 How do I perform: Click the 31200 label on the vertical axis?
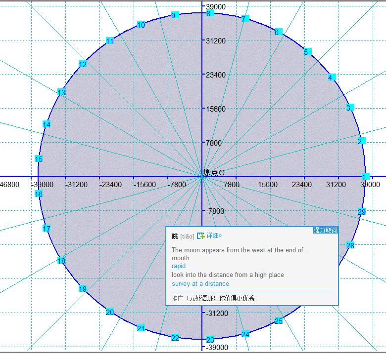pos(216,41)
